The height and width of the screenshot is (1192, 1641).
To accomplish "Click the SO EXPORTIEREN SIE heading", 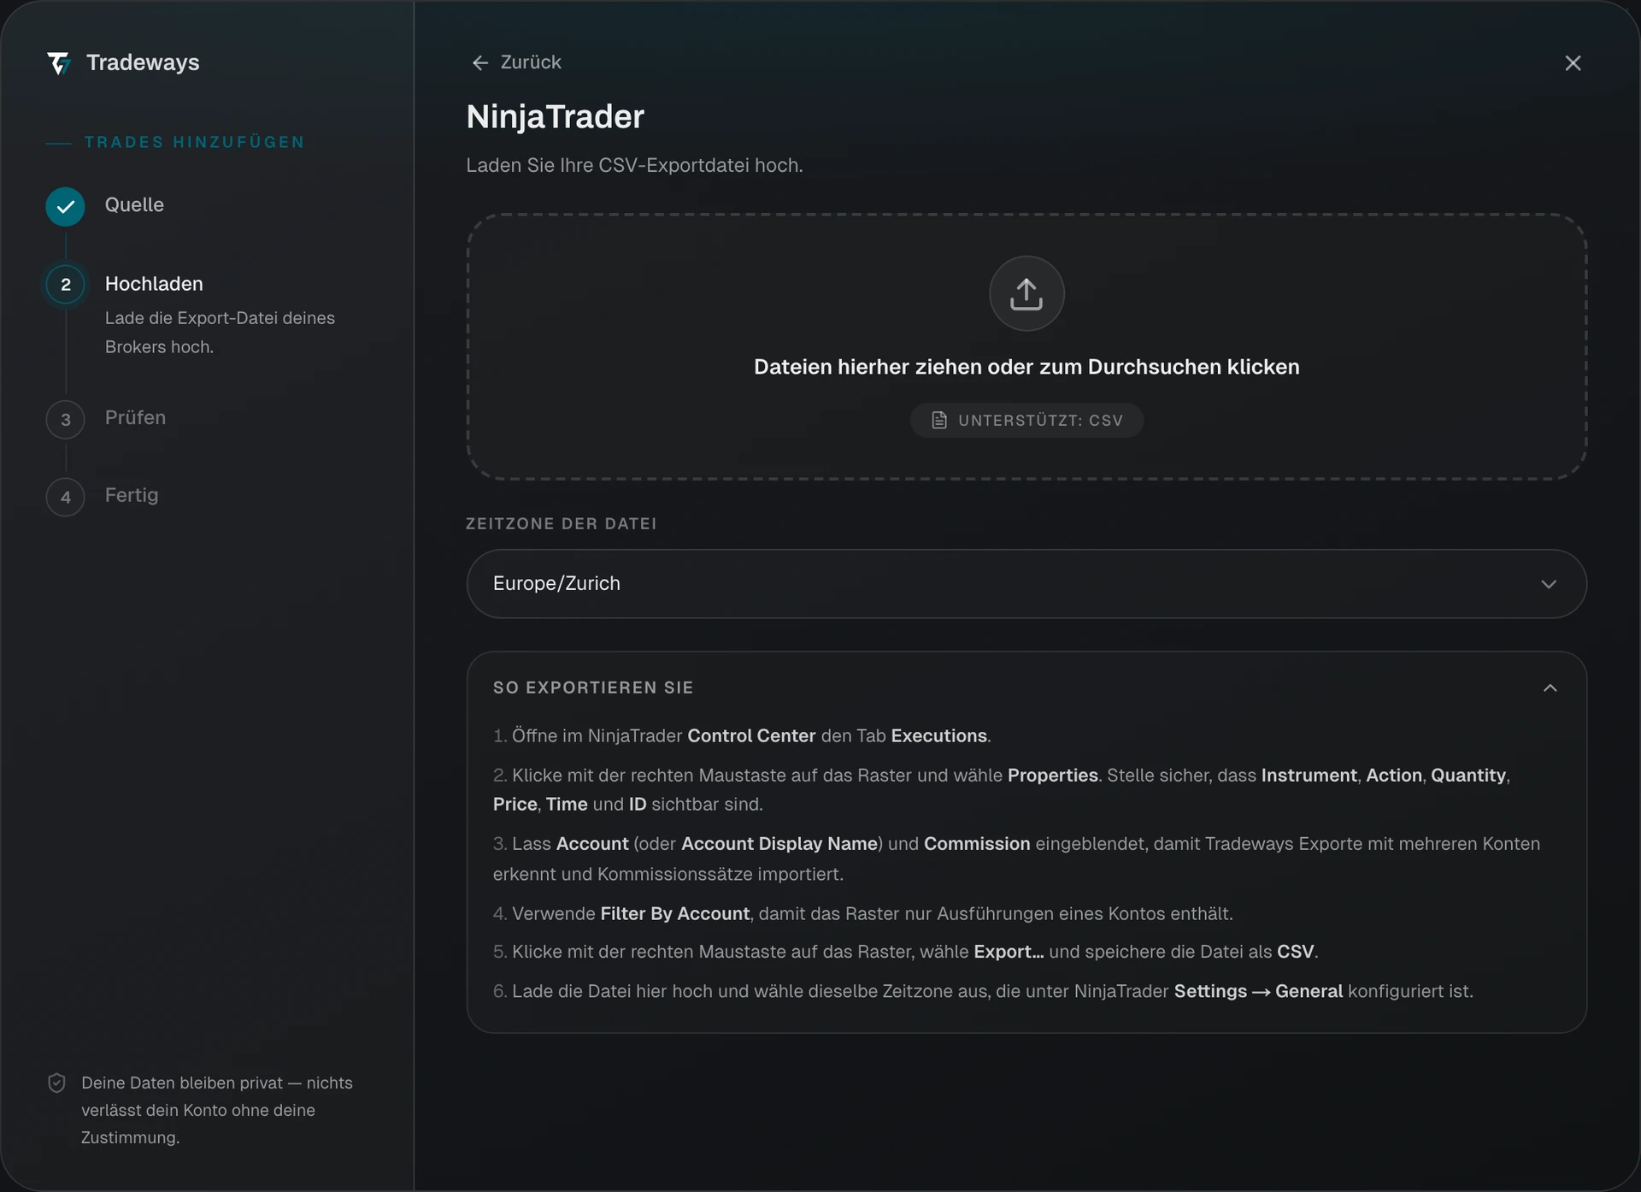I will point(593,687).
